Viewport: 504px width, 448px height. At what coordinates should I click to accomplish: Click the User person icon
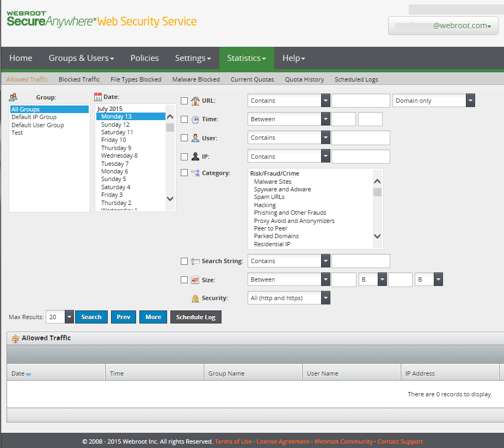pos(195,138)
